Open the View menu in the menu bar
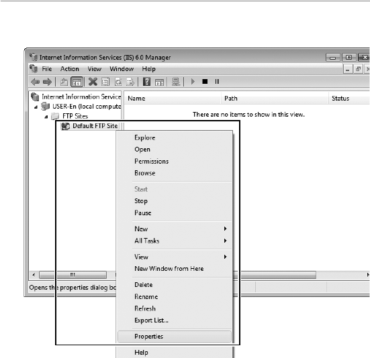This screenshot has height=358, width=370. (x=95, y=69)
